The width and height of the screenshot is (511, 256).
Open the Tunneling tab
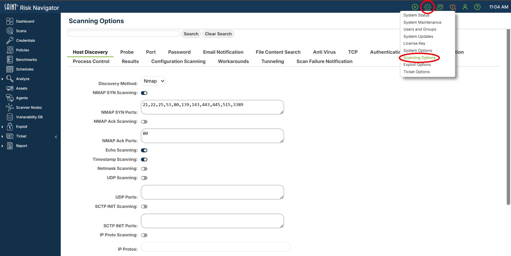(x=273, y=61)
